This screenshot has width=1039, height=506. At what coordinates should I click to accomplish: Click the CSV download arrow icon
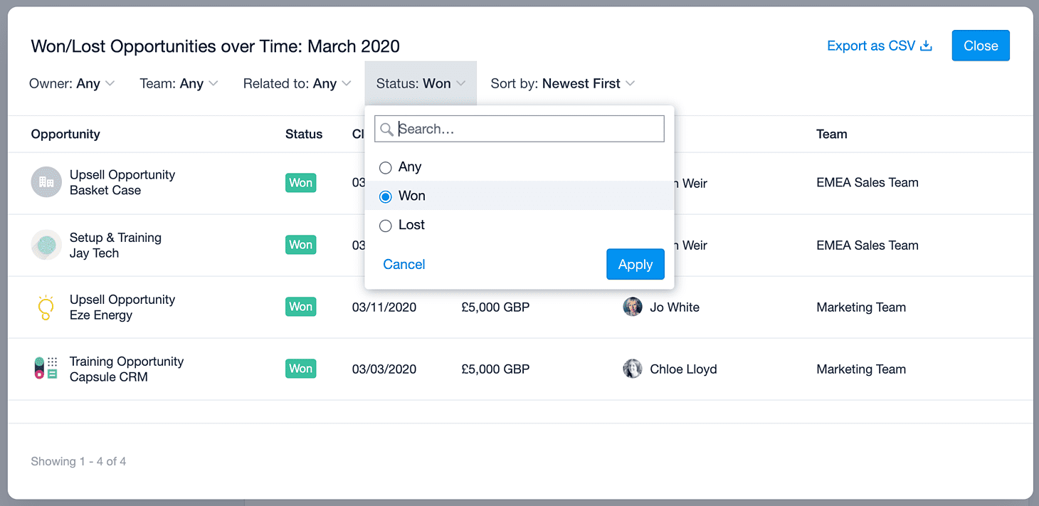pos(927,46)
